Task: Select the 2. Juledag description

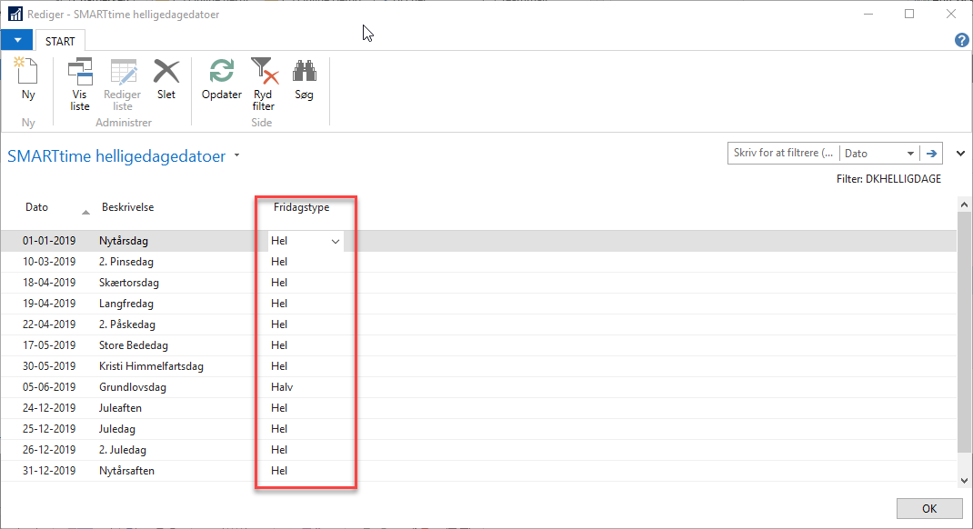Action: point(123,450)
